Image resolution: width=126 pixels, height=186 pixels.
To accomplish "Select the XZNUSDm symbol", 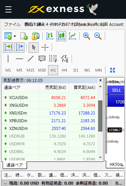I will click(18, 128).
